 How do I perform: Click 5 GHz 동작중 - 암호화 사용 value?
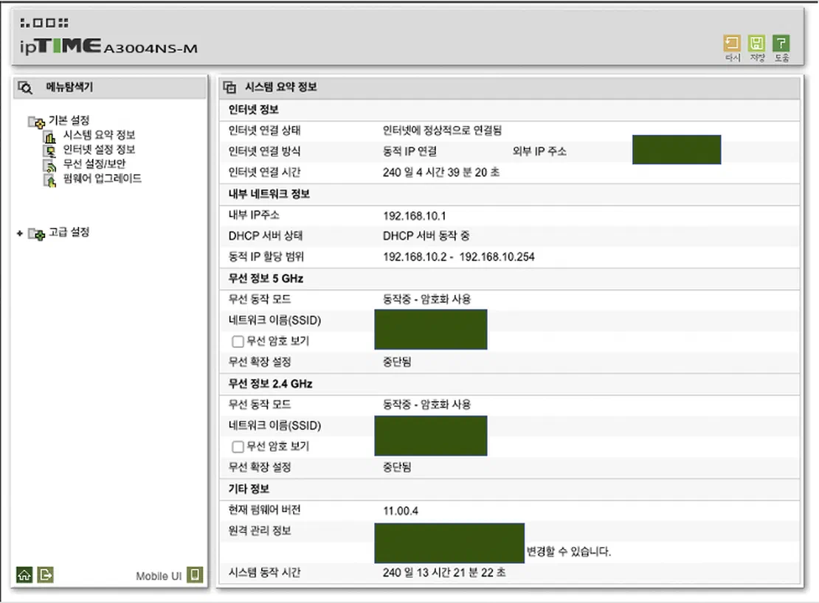click(426, 299)
